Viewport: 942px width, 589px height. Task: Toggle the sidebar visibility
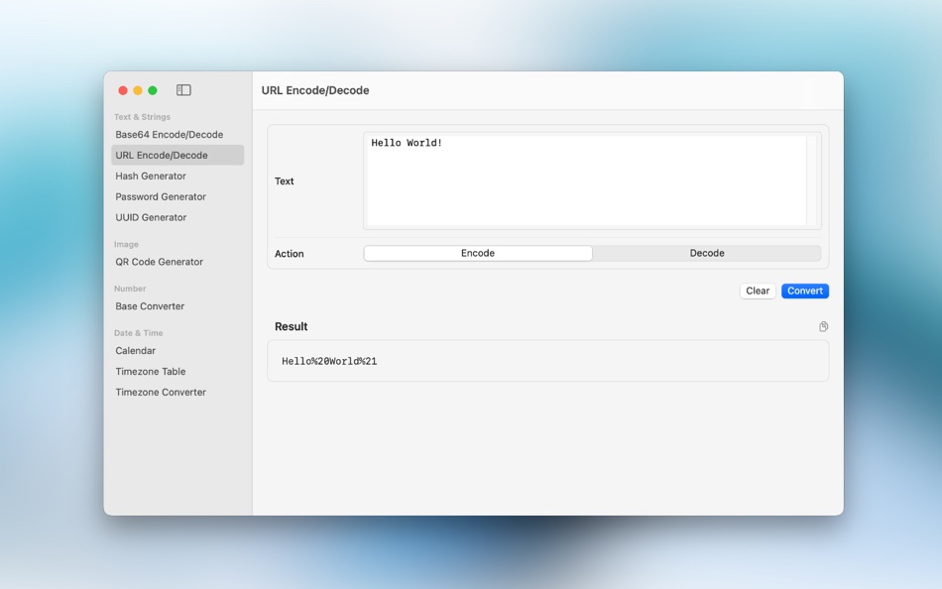183,89
